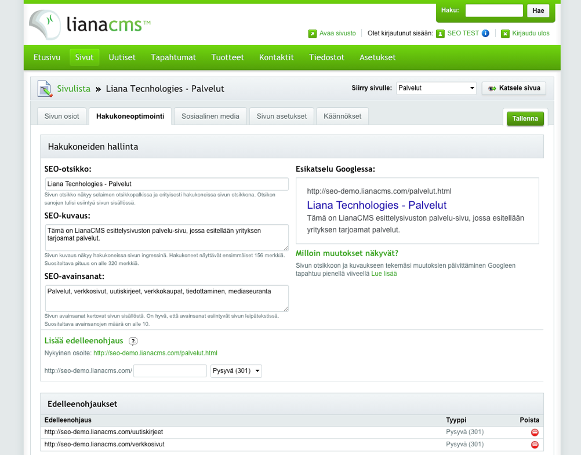Viewport: 581px width, 455px height.
Task: Open the current address palvelut.html link
Action: pos(155,353)
